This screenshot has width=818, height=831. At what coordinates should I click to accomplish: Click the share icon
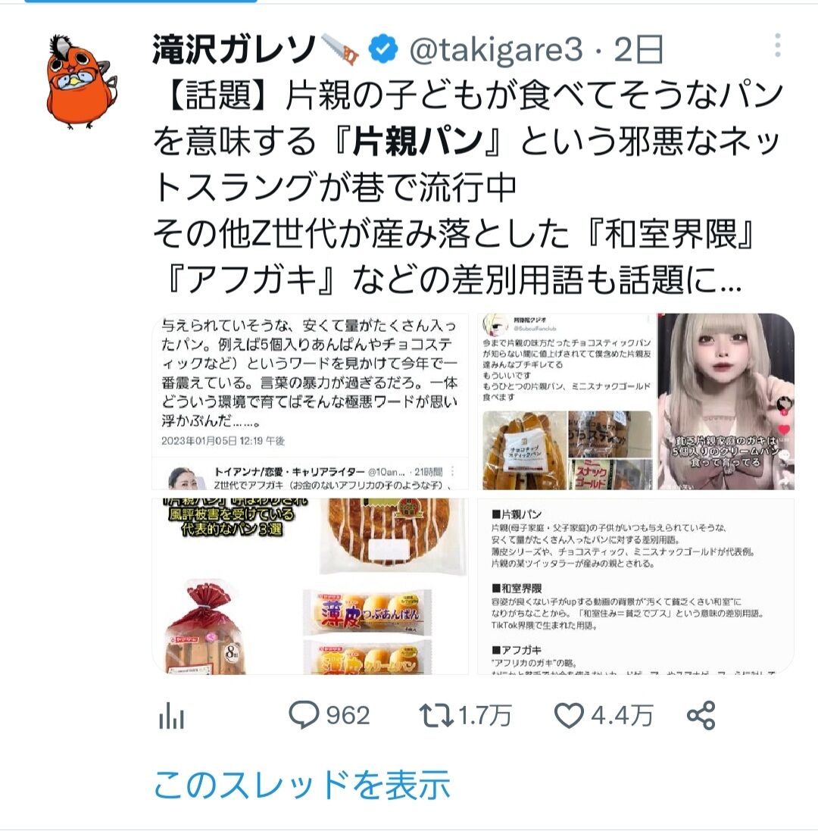(701, 715)
